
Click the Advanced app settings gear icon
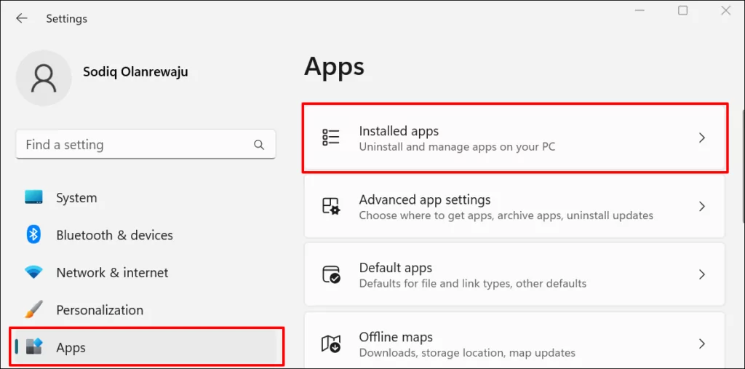coord(331,207)
